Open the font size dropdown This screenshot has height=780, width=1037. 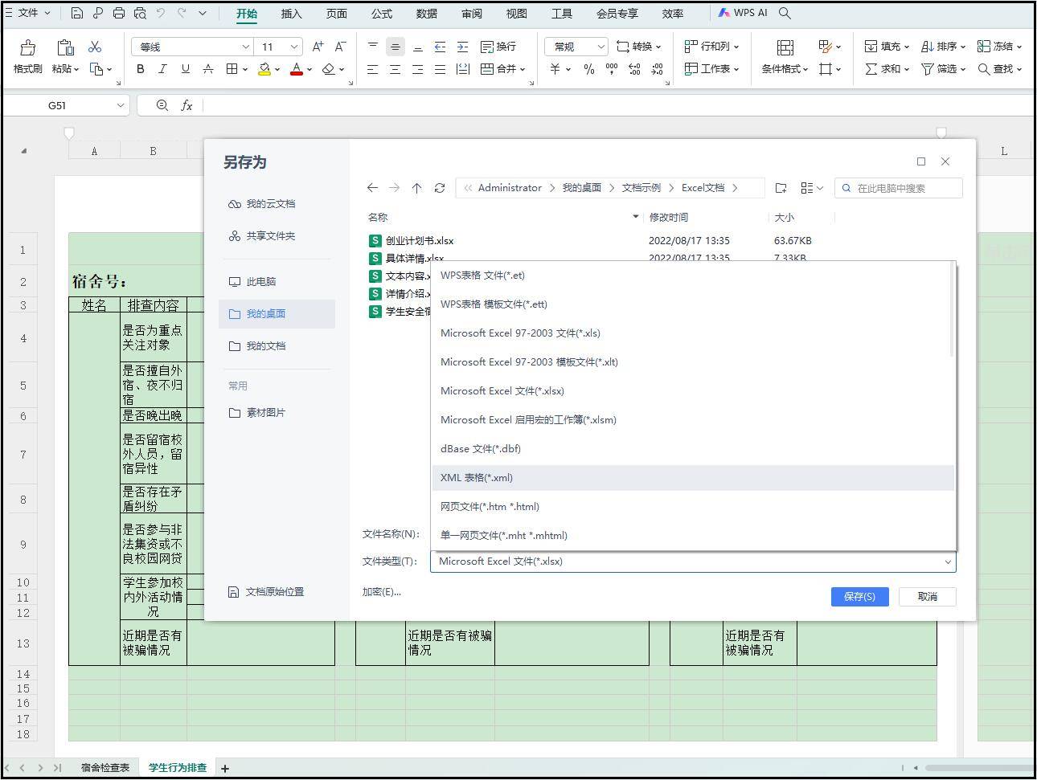[x=294, y=47]
